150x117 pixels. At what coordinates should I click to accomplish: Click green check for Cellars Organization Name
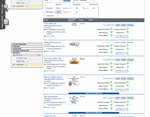pos(111,29)
